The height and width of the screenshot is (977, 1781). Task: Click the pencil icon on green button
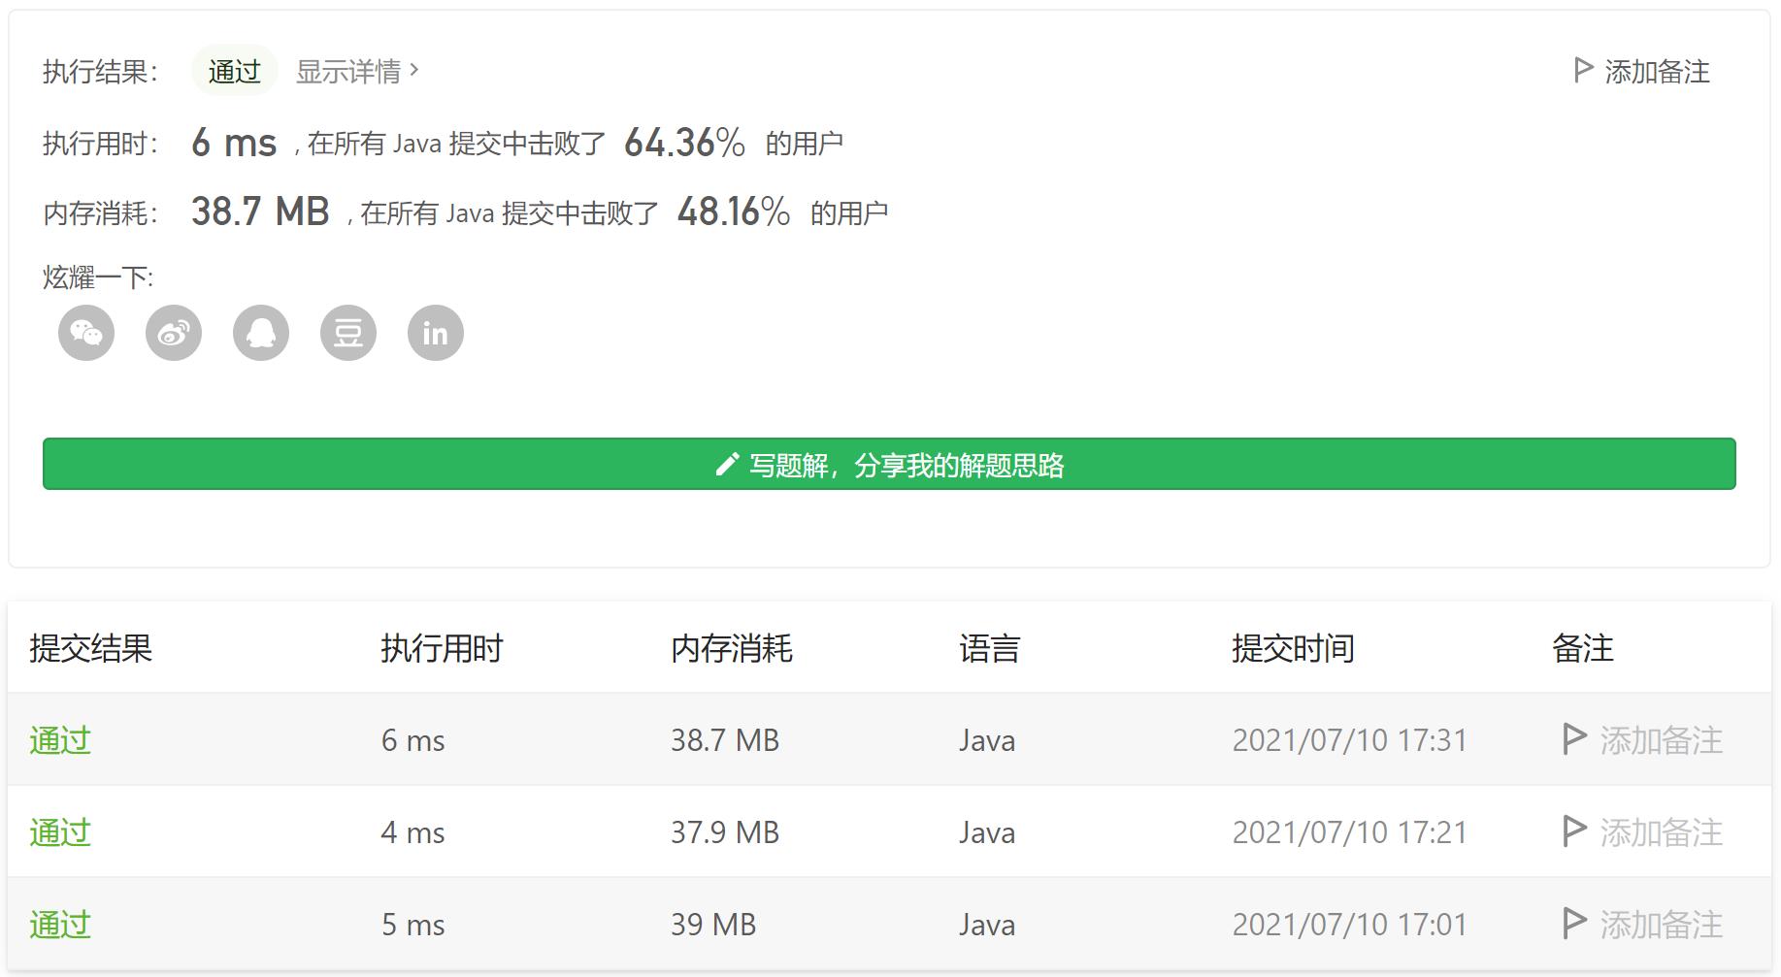727,465
